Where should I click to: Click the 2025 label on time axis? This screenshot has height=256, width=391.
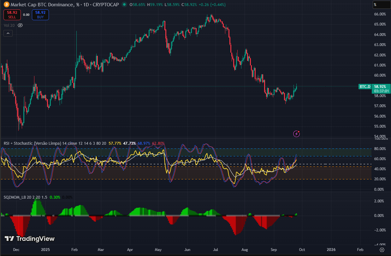click(45, 249)
